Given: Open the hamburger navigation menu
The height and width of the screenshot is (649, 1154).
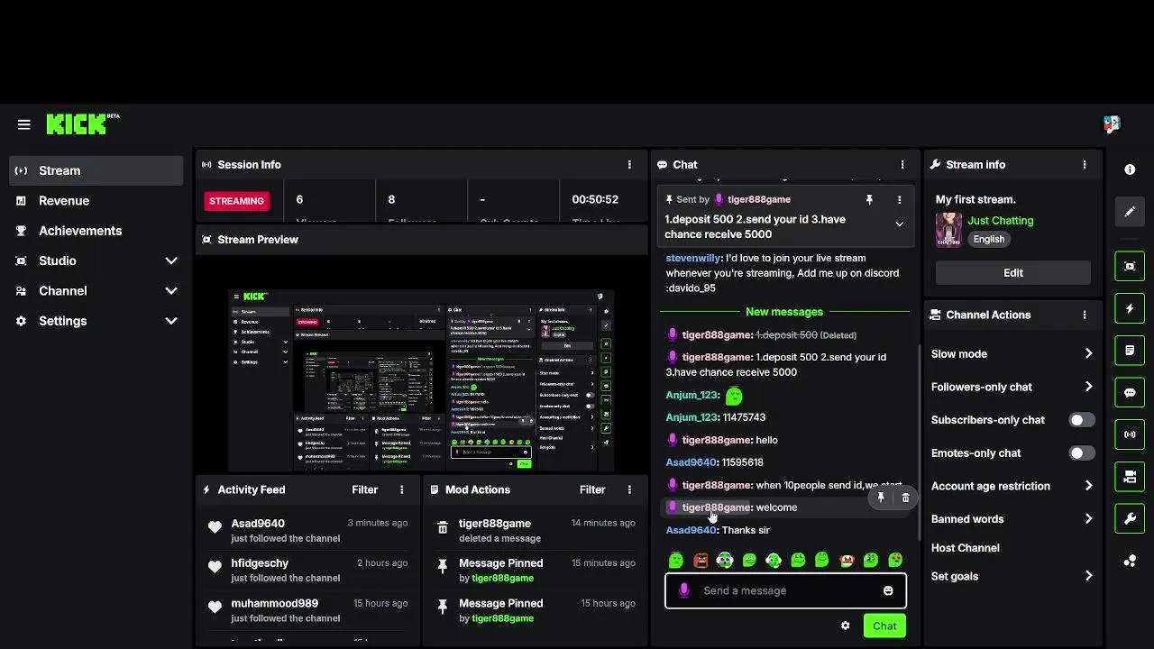Looking at the screenshot, I should coord(24,124).
